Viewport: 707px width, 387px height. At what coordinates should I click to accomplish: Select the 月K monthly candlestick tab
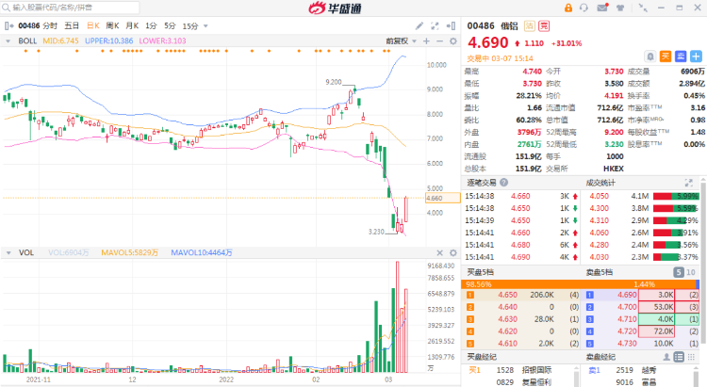click(132, 26)
